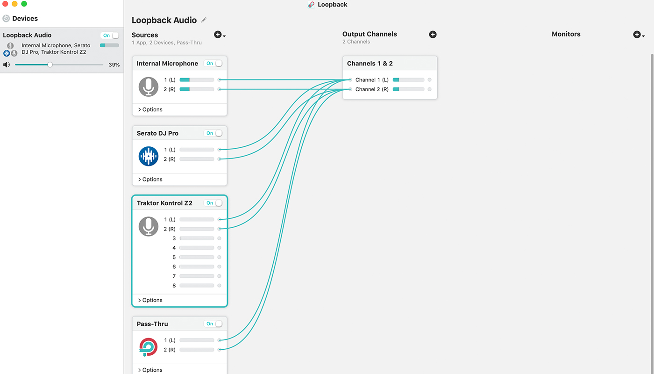The width and height of the screenshot is (654, 374).
Task: Click Internal Microphone 2 (R) output connector
Action: (x=219, y=89)
